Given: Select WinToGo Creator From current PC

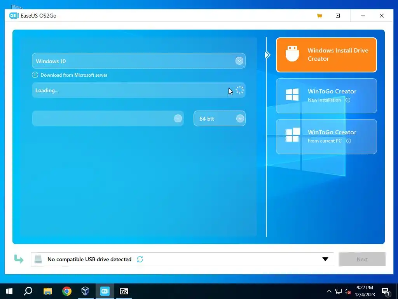Looking at the screenshot, I should (326, 137).
